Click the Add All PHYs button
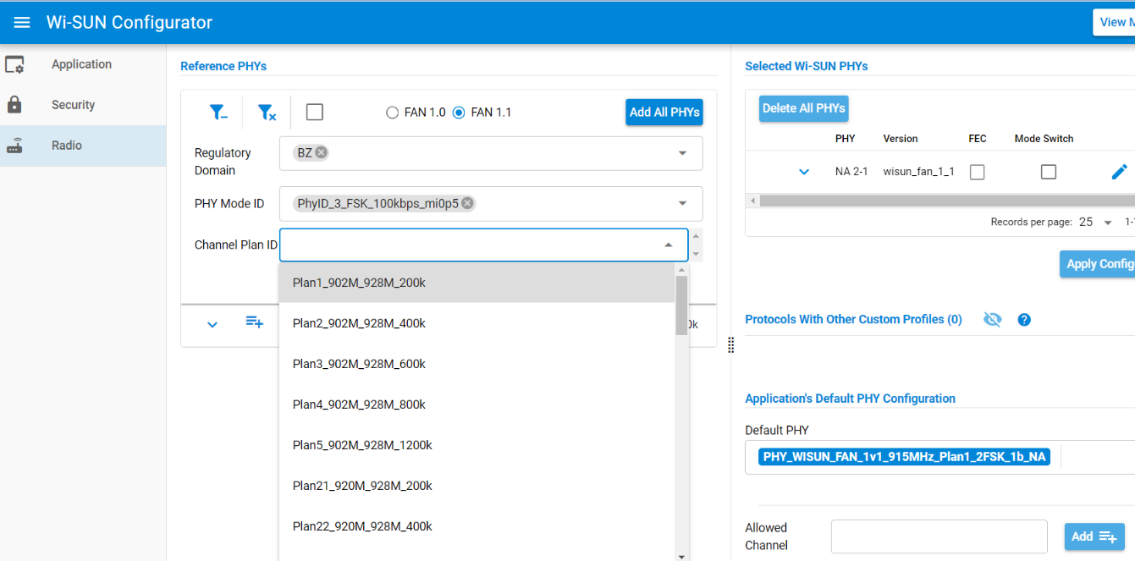This screenshot has height=561, width=1135. 664,112
